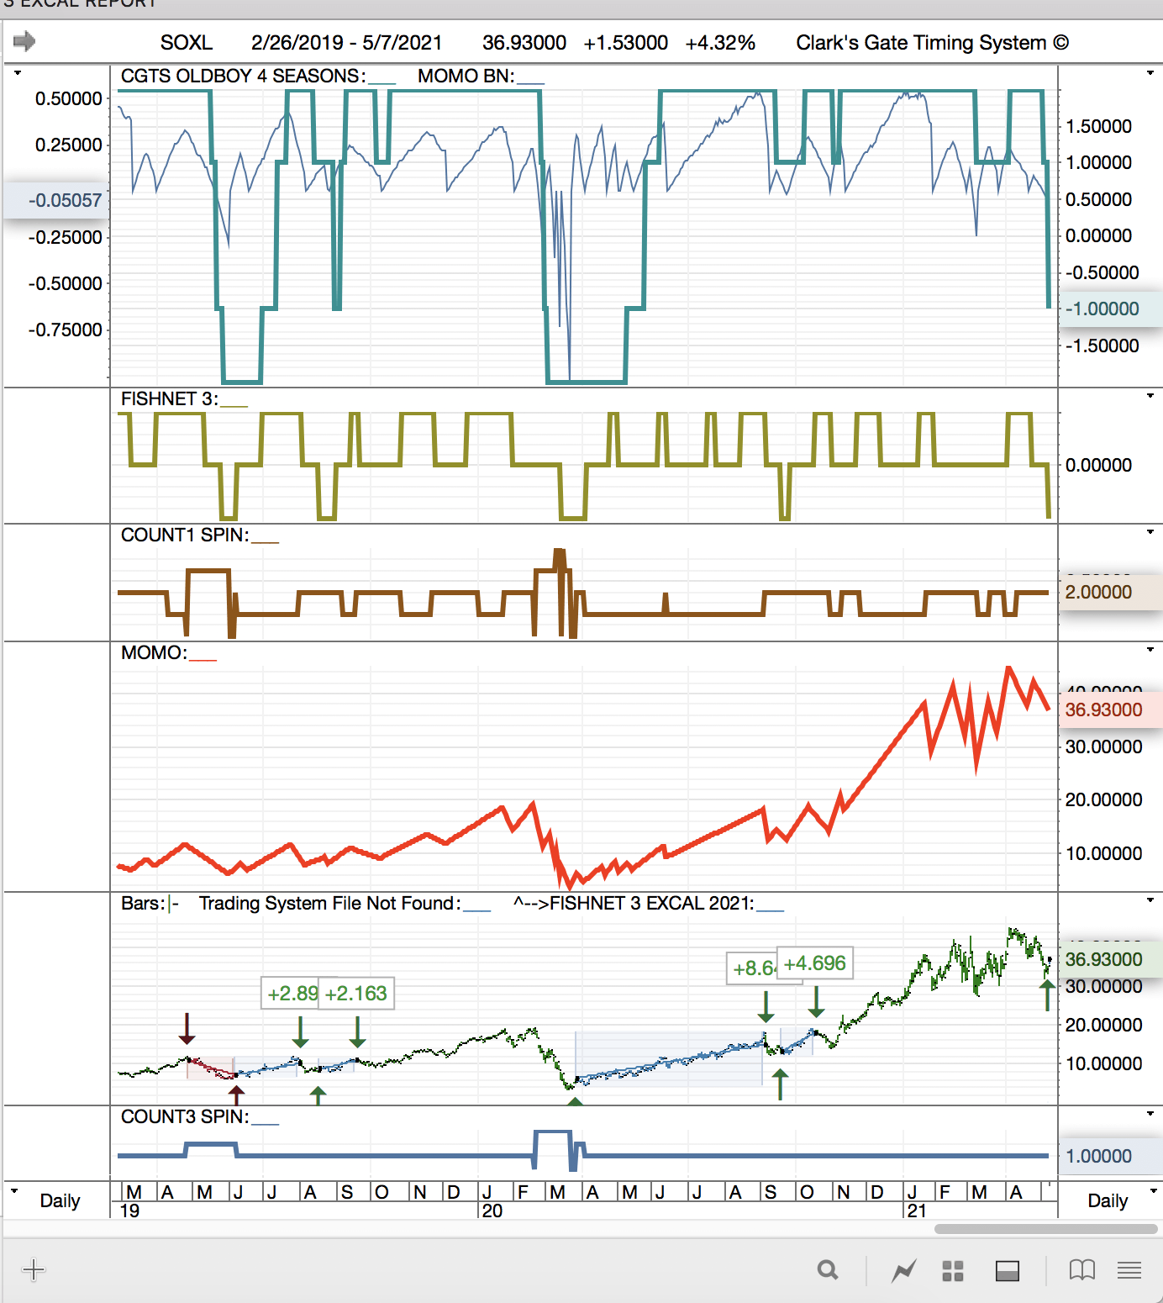Click the 1.00000 value tag in the COUNT3 SPIN pane
1163x1303 pixels.
pyautogui.click(x=1109, y=1156)
